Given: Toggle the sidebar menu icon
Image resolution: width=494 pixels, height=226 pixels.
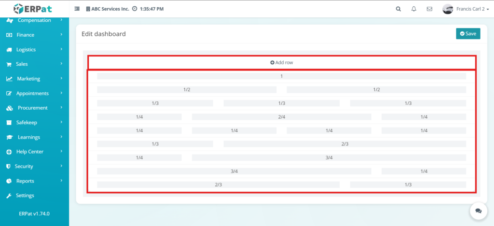Looking at the screenshot, I should coord(77,9).
